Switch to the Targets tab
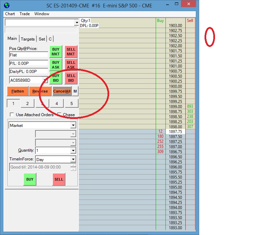 pos(28,39)
